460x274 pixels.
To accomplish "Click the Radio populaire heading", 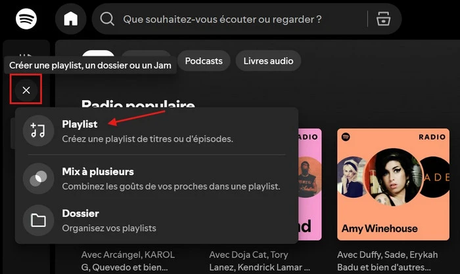I will tap(138, 105).
